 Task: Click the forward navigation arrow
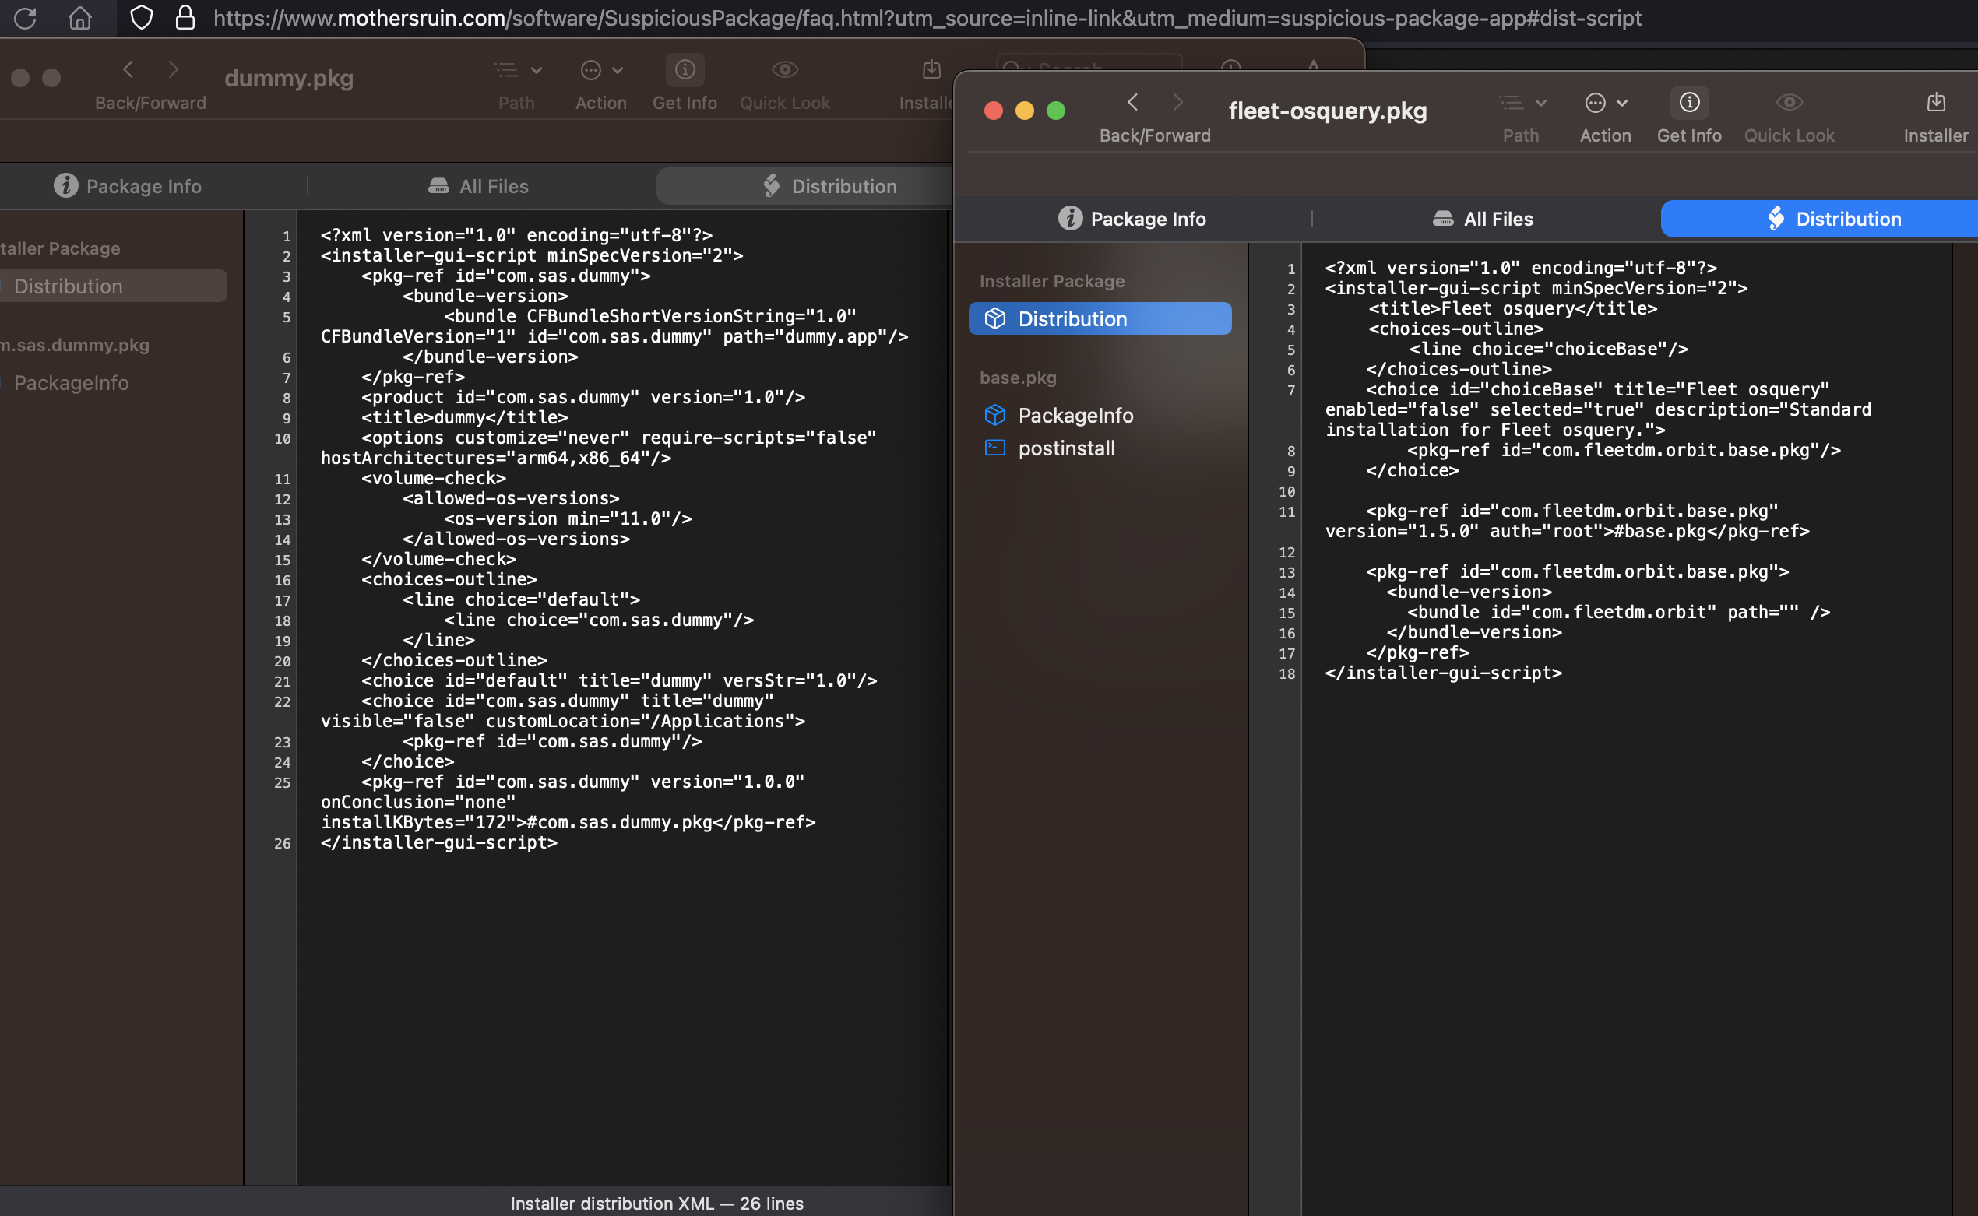pyautogui.click(x=1177, y=103)
